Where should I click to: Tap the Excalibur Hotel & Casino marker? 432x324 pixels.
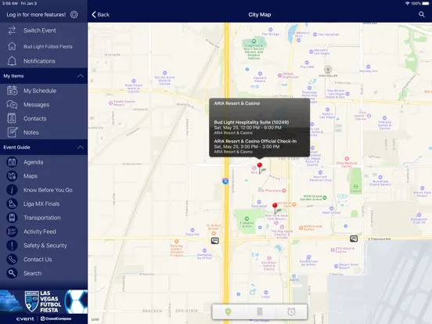point(269,258)
